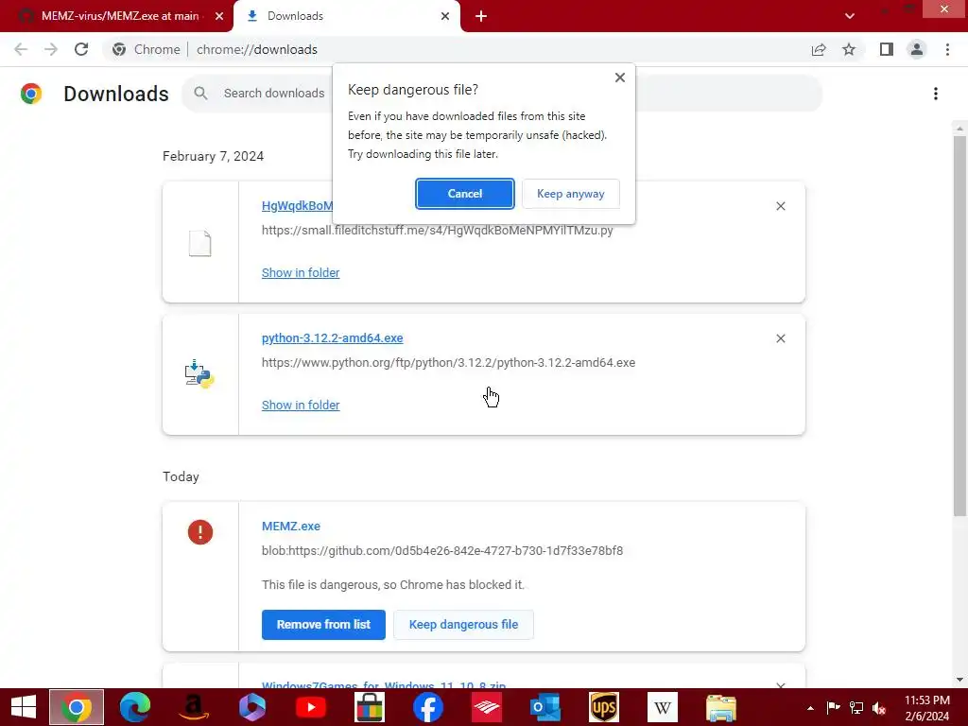This screenshot has height=726, width=968.
Task: Open Bank of America taskbar shortcut
Action: pos(487,707)
